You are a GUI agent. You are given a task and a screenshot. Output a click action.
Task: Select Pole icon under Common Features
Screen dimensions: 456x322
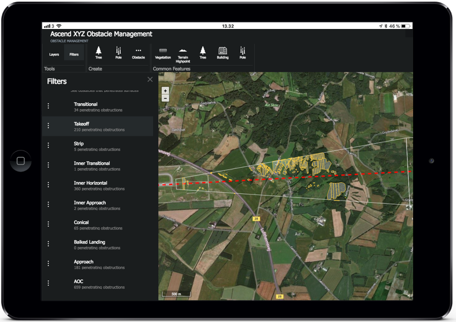[x=243, y=53]
